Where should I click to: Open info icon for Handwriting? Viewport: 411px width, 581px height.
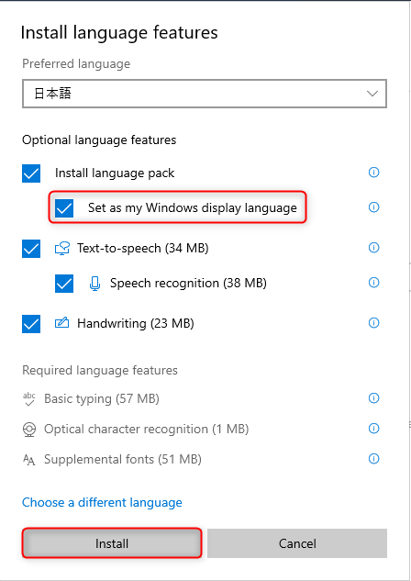373,323
